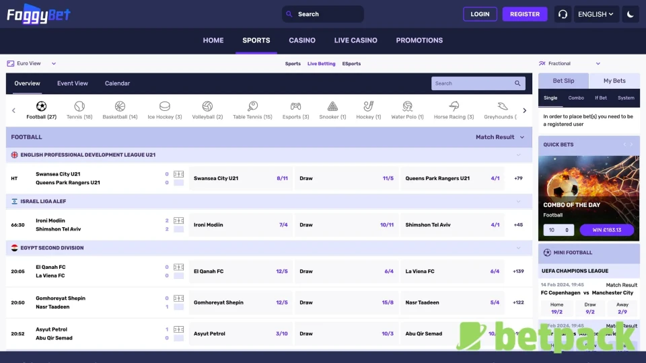Bet on Nasr Taadeen at 5/4
Screen dimensions: 646x363
(452, 302)
